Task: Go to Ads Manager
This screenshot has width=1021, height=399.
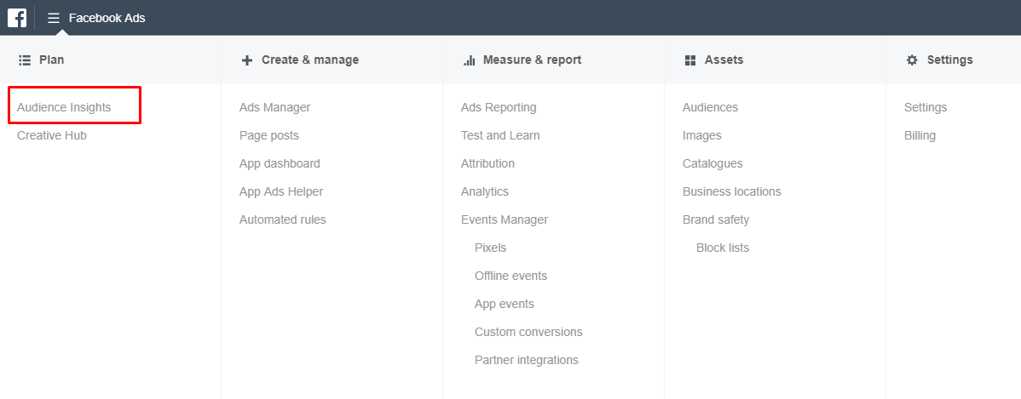Action: click(x=274, y=108)
